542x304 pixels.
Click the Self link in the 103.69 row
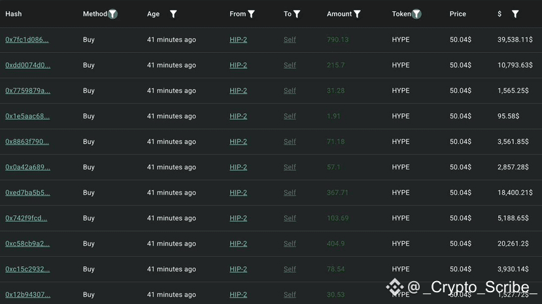(x=290, y=218)
